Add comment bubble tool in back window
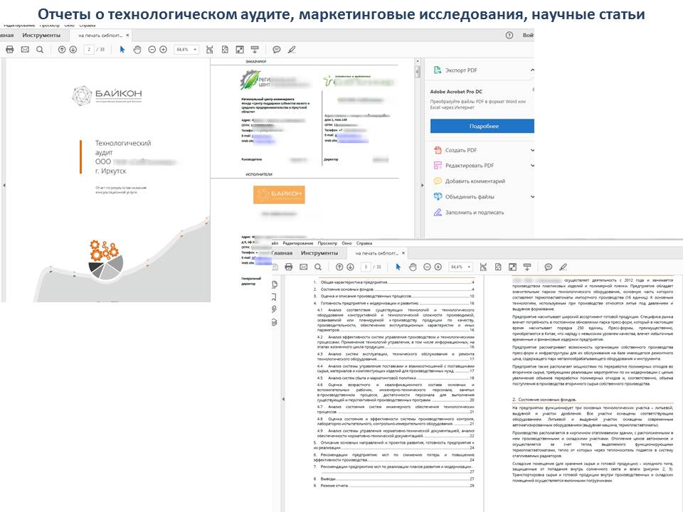This screenshot has height=512, width=683. [277, 50]
